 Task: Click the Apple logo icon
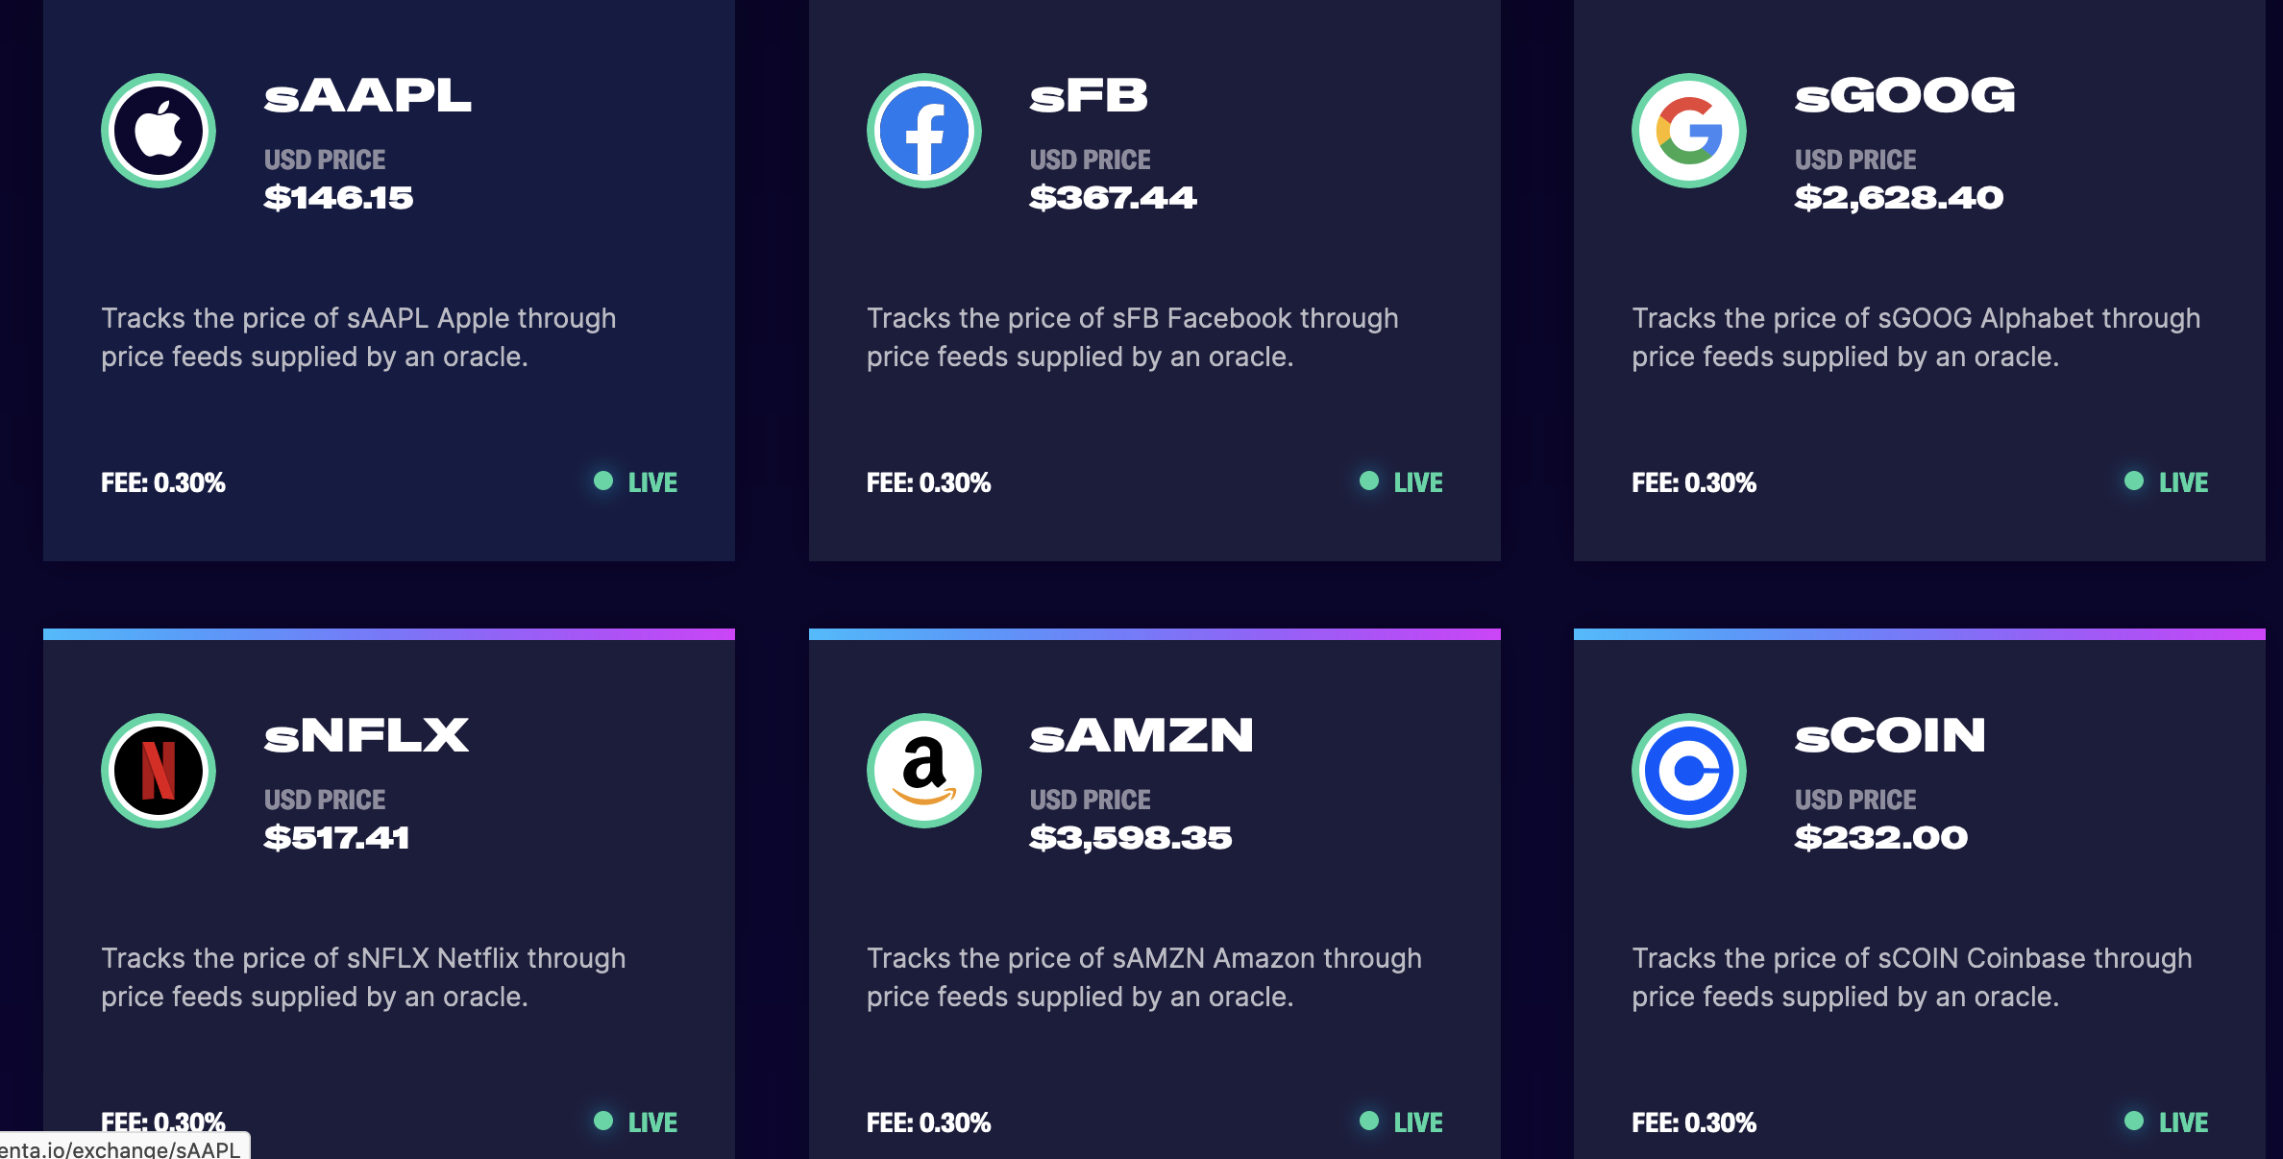(159, 131)
